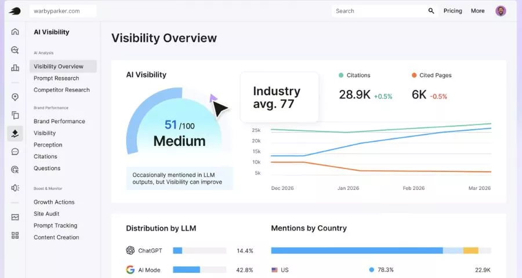Open the Questions menu item
The image size is (522, 278).
47,169
